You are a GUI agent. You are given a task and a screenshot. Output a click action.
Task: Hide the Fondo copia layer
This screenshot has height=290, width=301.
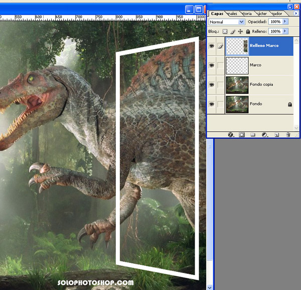point(212,85)
